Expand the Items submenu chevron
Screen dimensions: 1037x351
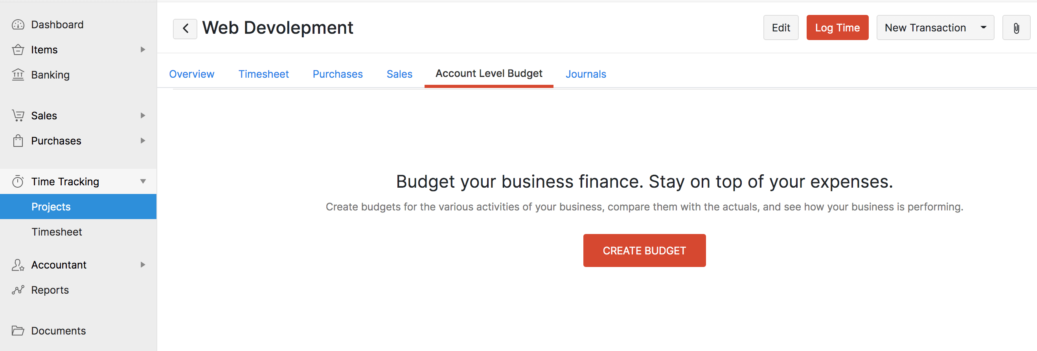tap(143, 49)
